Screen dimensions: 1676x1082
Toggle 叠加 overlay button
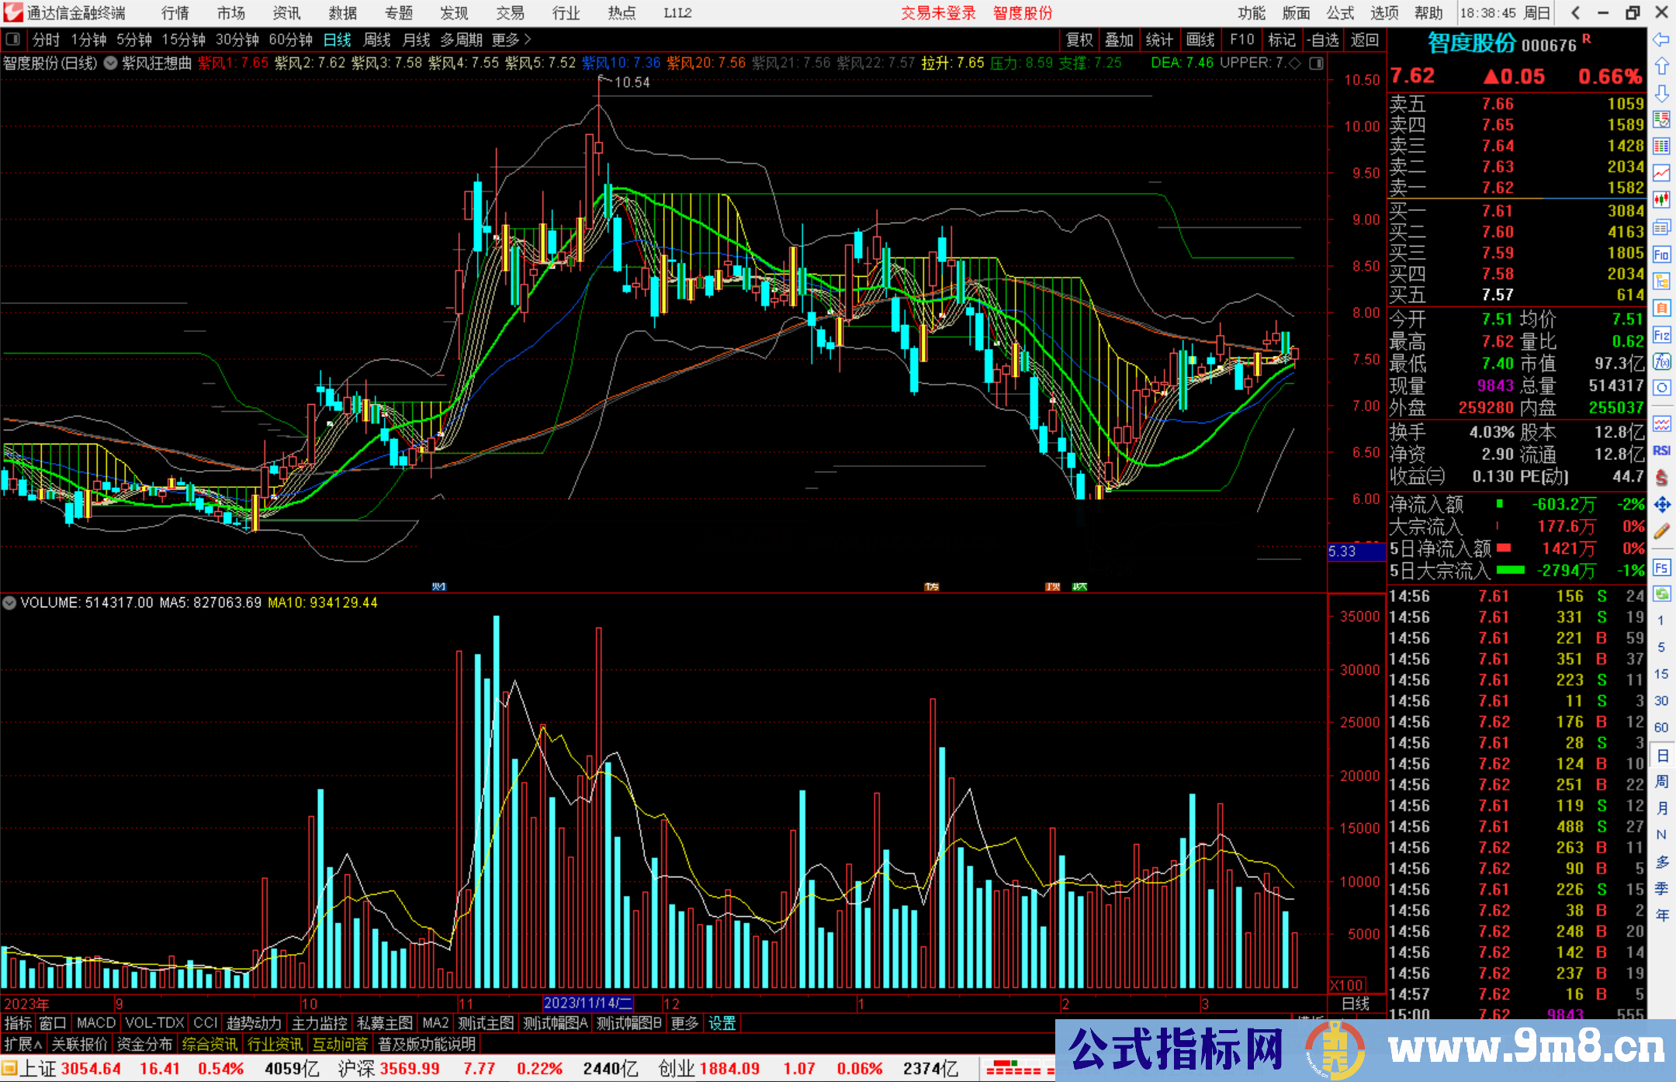[1119, 40]
